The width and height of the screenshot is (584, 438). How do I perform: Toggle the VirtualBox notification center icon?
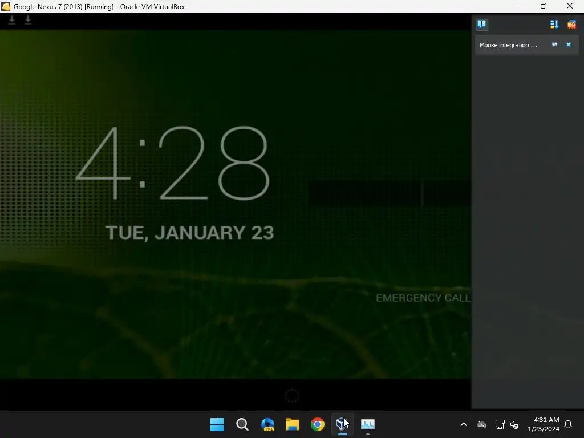click(x=481, y=25)
